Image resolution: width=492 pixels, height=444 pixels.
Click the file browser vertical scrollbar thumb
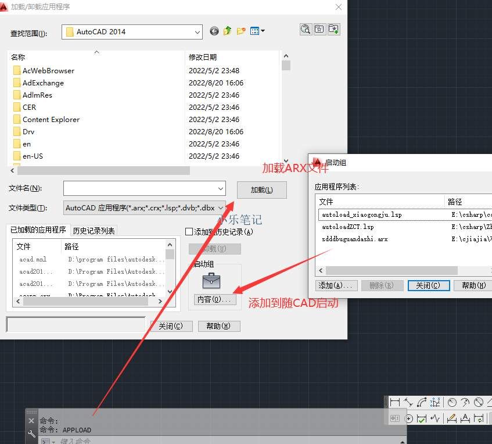[286, 65]
